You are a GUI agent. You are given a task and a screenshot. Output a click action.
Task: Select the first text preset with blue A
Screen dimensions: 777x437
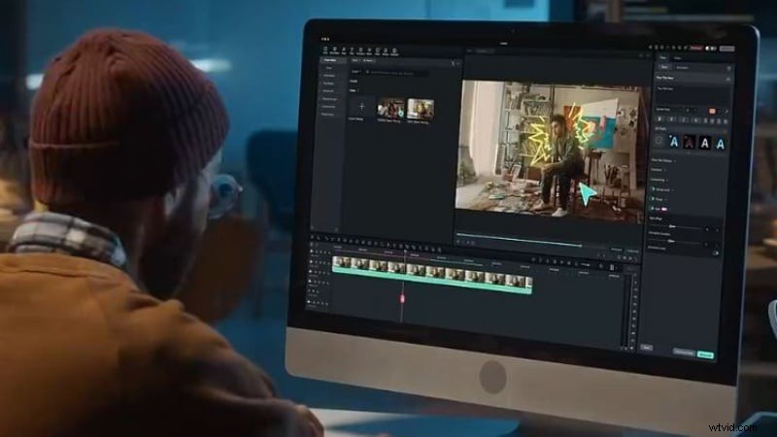pos(673,142)
